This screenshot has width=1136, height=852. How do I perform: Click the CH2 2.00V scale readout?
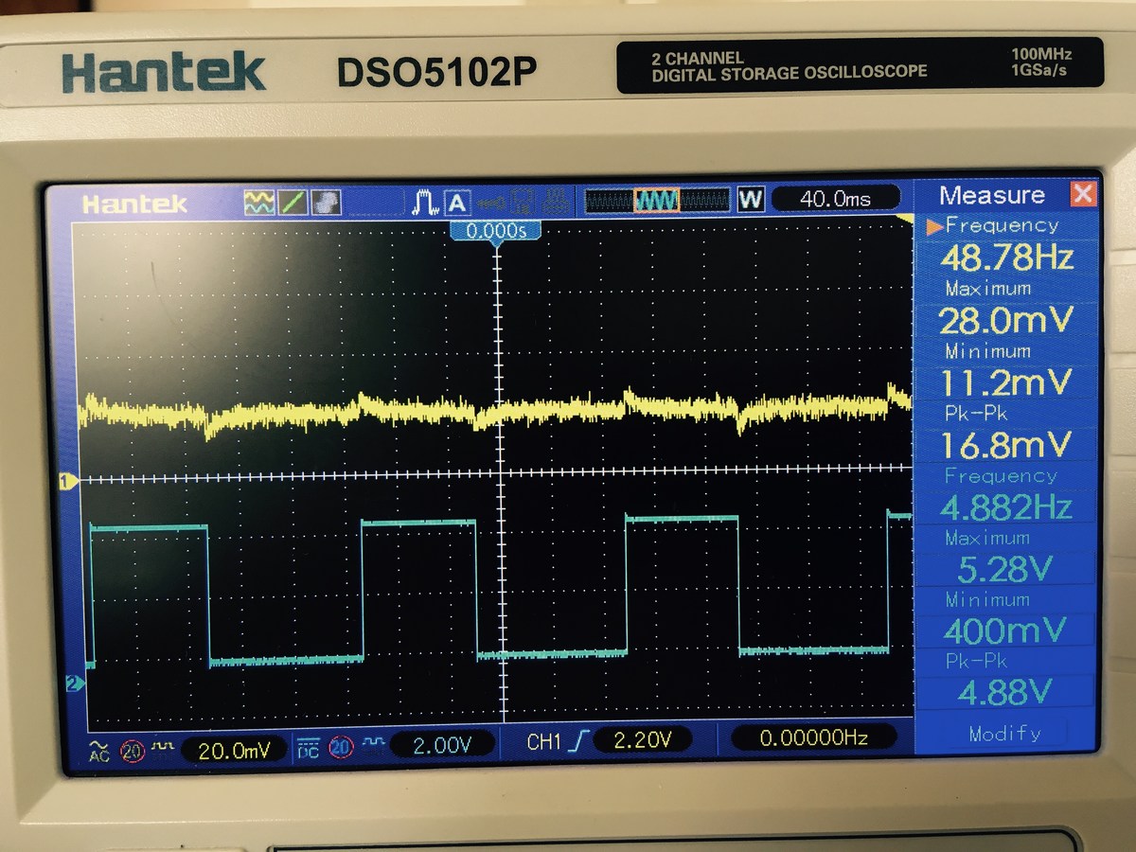[442, 745]
